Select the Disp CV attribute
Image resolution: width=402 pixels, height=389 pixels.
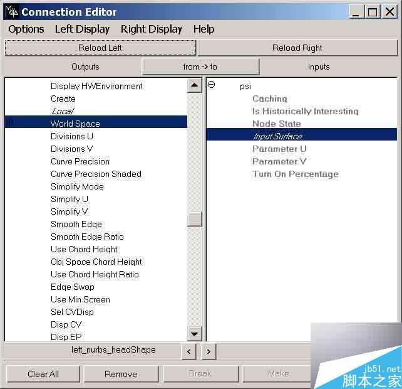coord(66,324)
